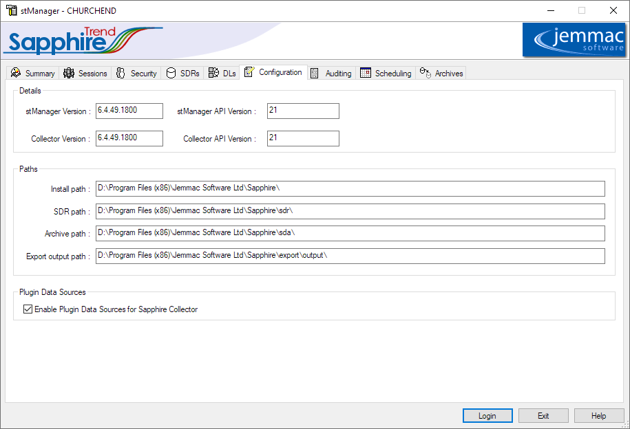Click the Configuration notepad icon
This screenshot has height=429, width=630.
(249, 71)
